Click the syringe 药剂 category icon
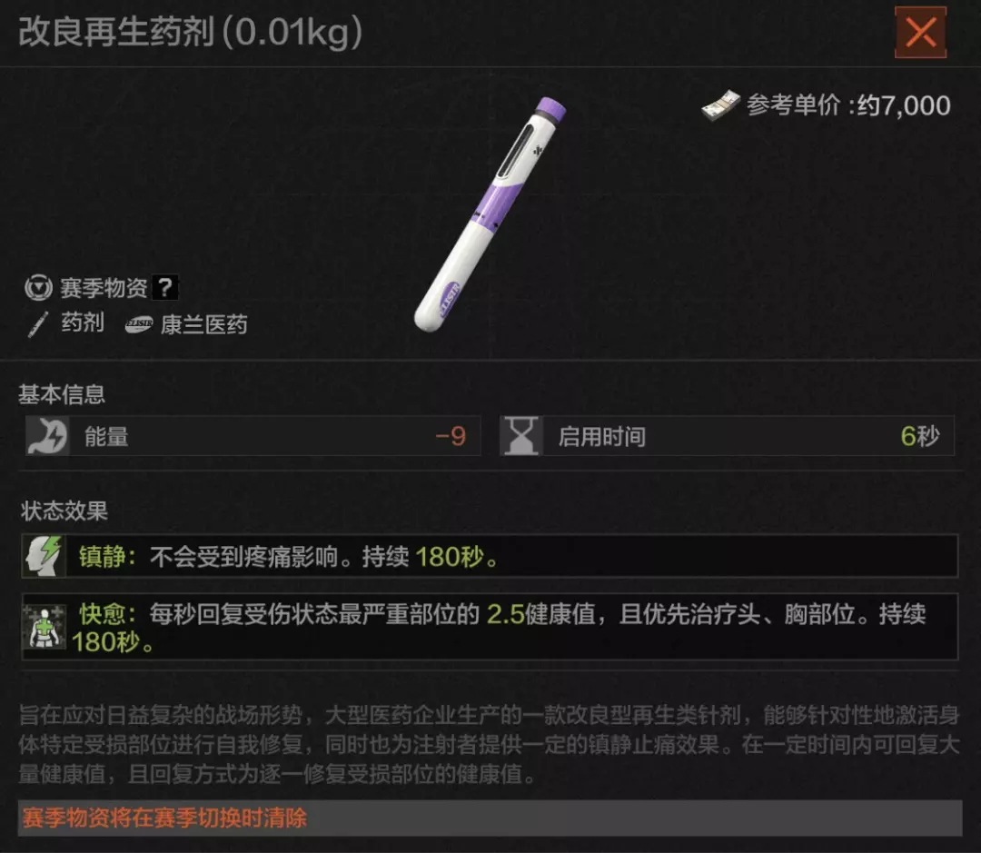Screen dimensions: 981x853 [x=38, y=324]
